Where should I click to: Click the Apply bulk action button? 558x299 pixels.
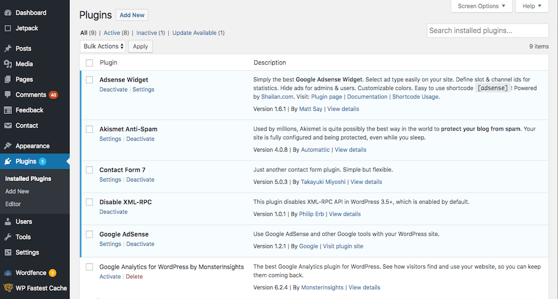[x=140, y=46]
